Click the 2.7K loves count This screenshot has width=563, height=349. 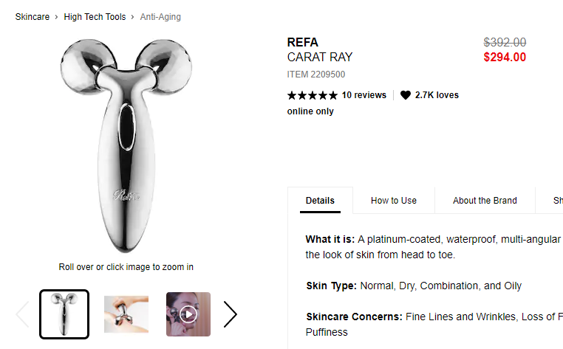[x=437, y=95]
